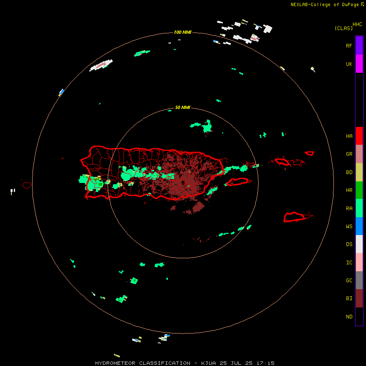366x366 pixels.
Task: Click the DS white legend swatch
Action: (x=359, y=244)
